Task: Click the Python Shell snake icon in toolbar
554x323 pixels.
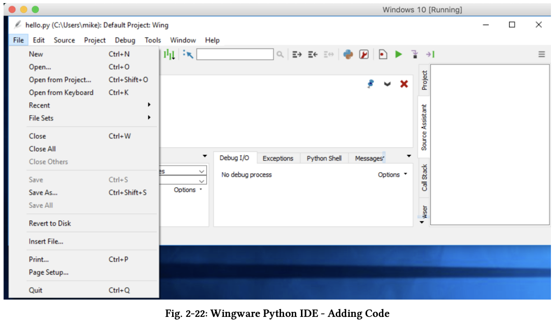Action: coord(348,55)
